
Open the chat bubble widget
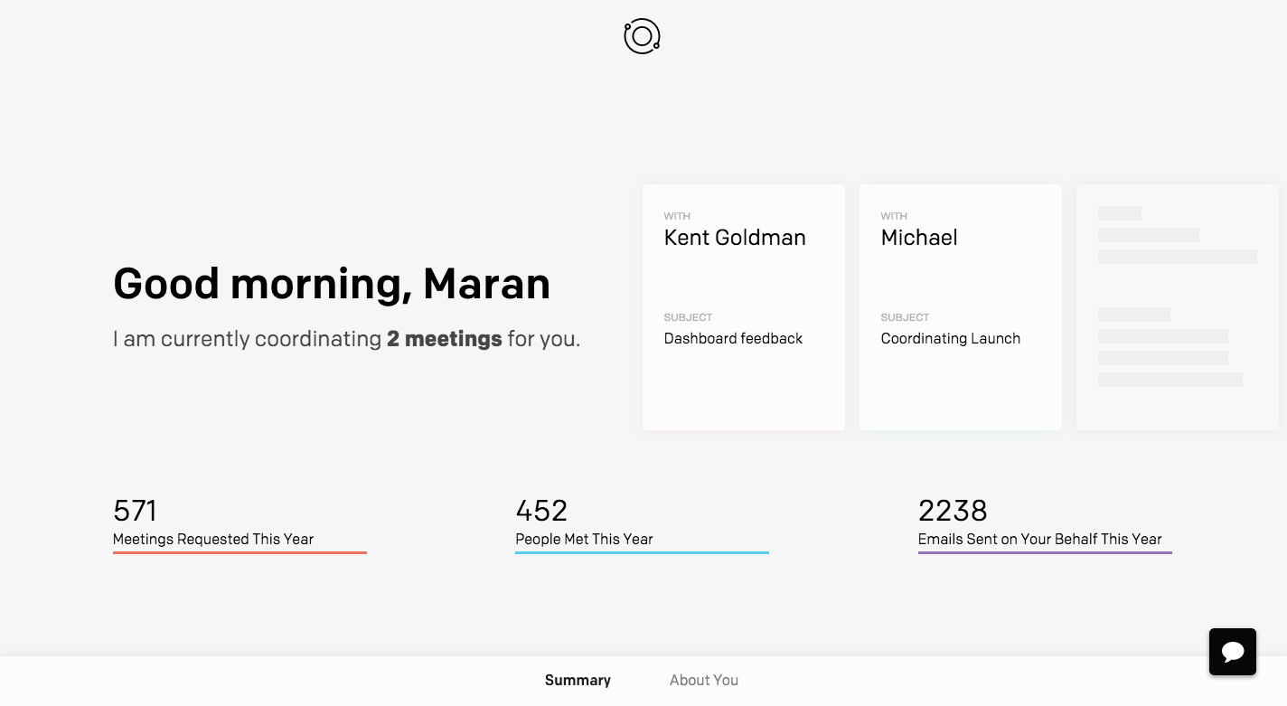1233,652
